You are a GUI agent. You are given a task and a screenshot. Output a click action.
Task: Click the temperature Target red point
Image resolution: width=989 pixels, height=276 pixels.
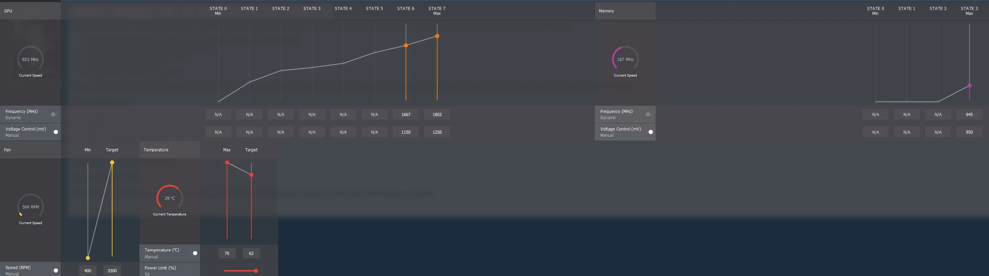coord(251,175)
